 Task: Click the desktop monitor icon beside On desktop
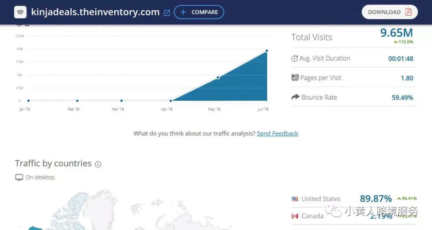pos(19,177)
